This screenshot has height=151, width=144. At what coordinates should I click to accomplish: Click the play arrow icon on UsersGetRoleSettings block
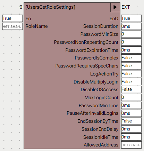(x=115, y=7)
